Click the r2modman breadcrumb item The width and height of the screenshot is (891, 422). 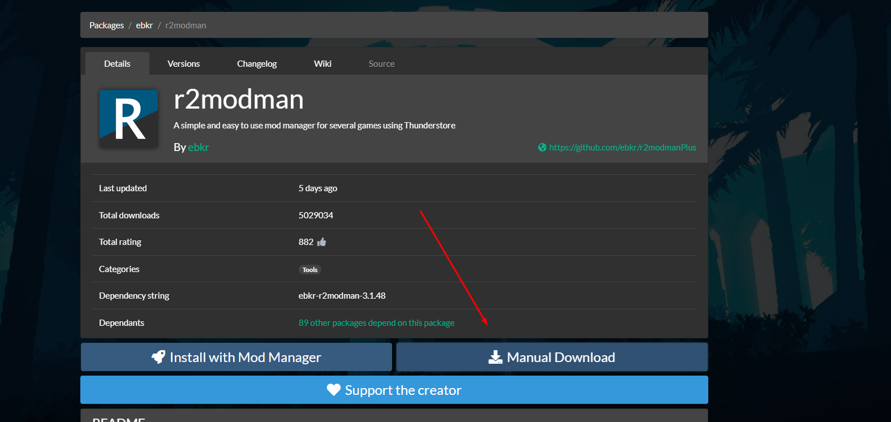click(186, 25)
